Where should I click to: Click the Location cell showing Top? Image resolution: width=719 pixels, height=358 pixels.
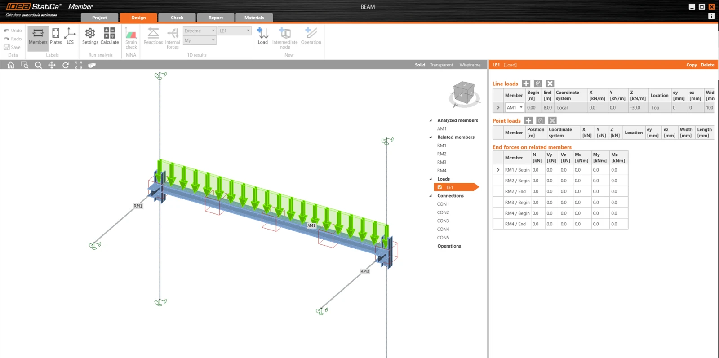(x=659, y=108)
